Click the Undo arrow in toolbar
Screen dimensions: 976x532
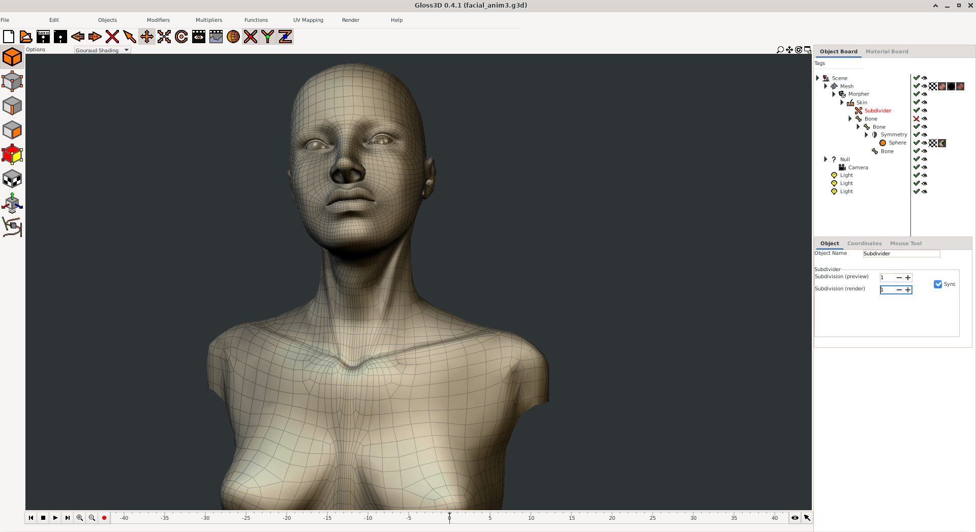[78, 37]
